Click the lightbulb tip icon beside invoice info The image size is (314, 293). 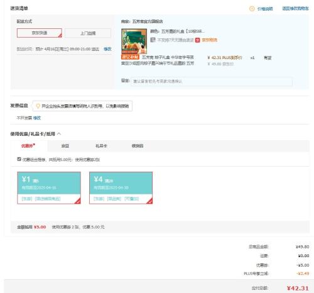pyautogui.click(x=38, y=106)
